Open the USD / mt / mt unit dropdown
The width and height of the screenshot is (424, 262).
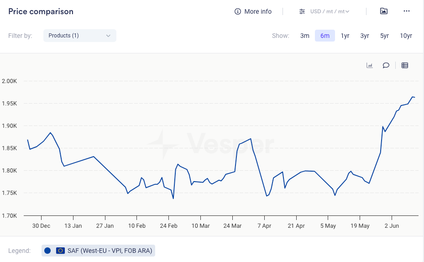(x=330, y=11)
